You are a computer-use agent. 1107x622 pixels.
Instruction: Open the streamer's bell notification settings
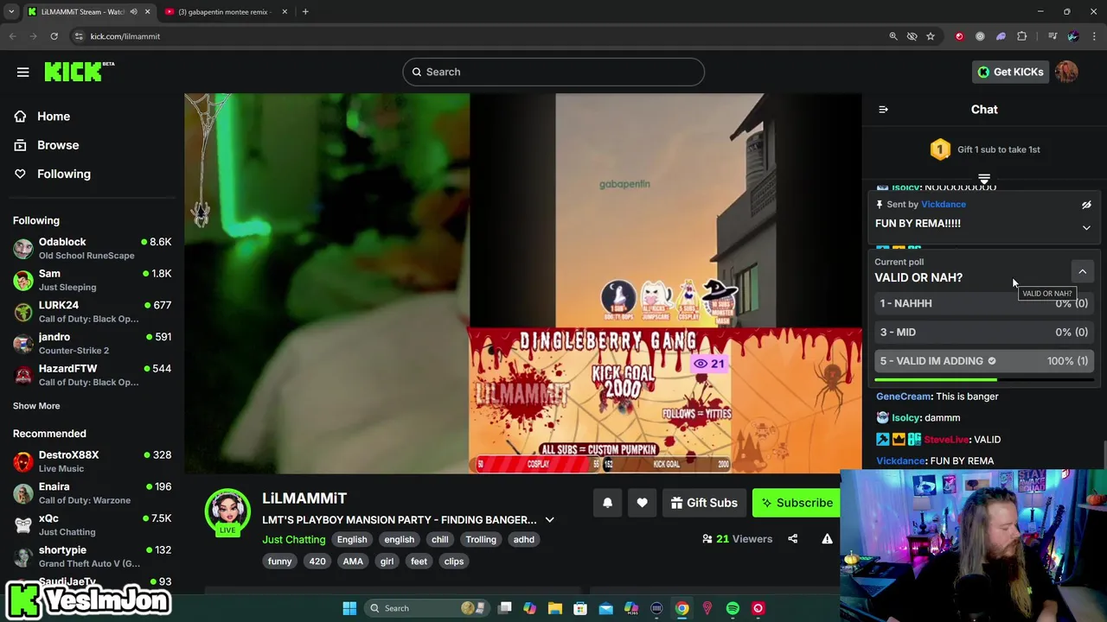click(607, 503)
